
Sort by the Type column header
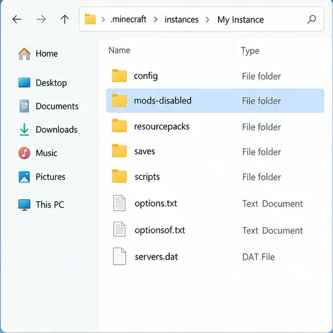pyautogui.click(x=250, y=51)
